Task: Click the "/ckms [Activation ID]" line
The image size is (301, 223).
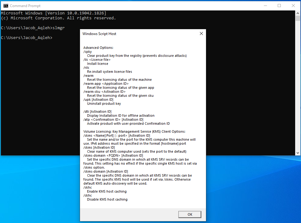Action: [x=99, y=147]
